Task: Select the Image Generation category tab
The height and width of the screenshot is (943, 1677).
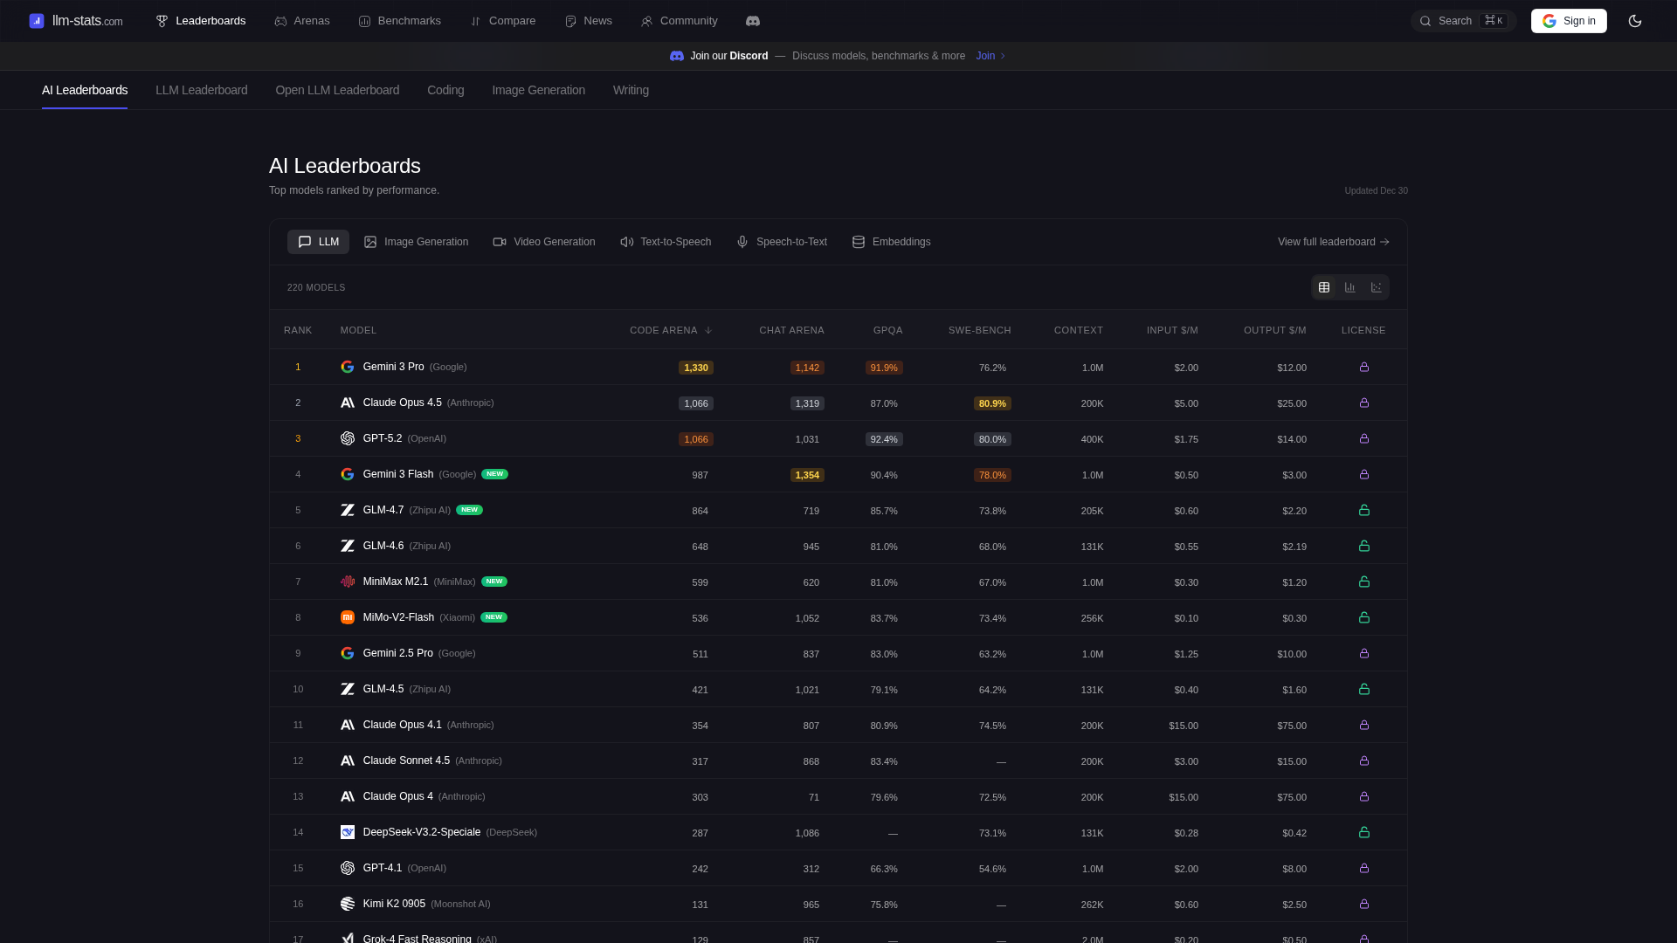Action: point(417,242)
